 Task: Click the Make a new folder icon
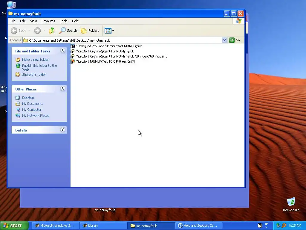[18, 60]
